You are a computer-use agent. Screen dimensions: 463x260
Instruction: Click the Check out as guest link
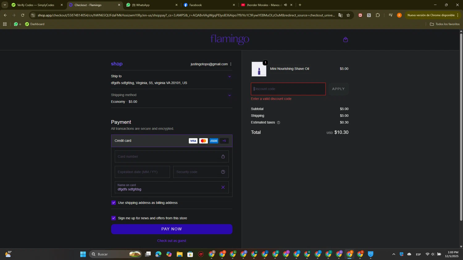click(172, 241)
